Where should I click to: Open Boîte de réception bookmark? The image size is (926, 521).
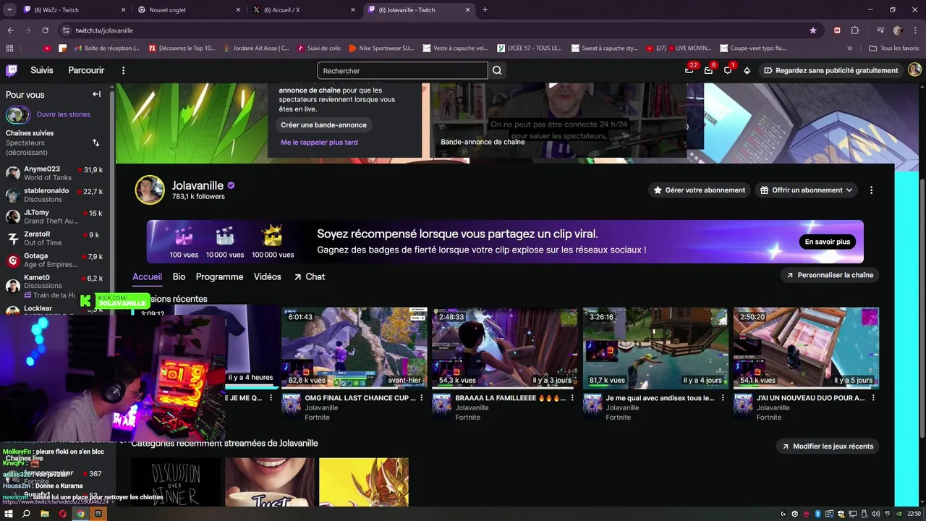(x=106, y=48)
